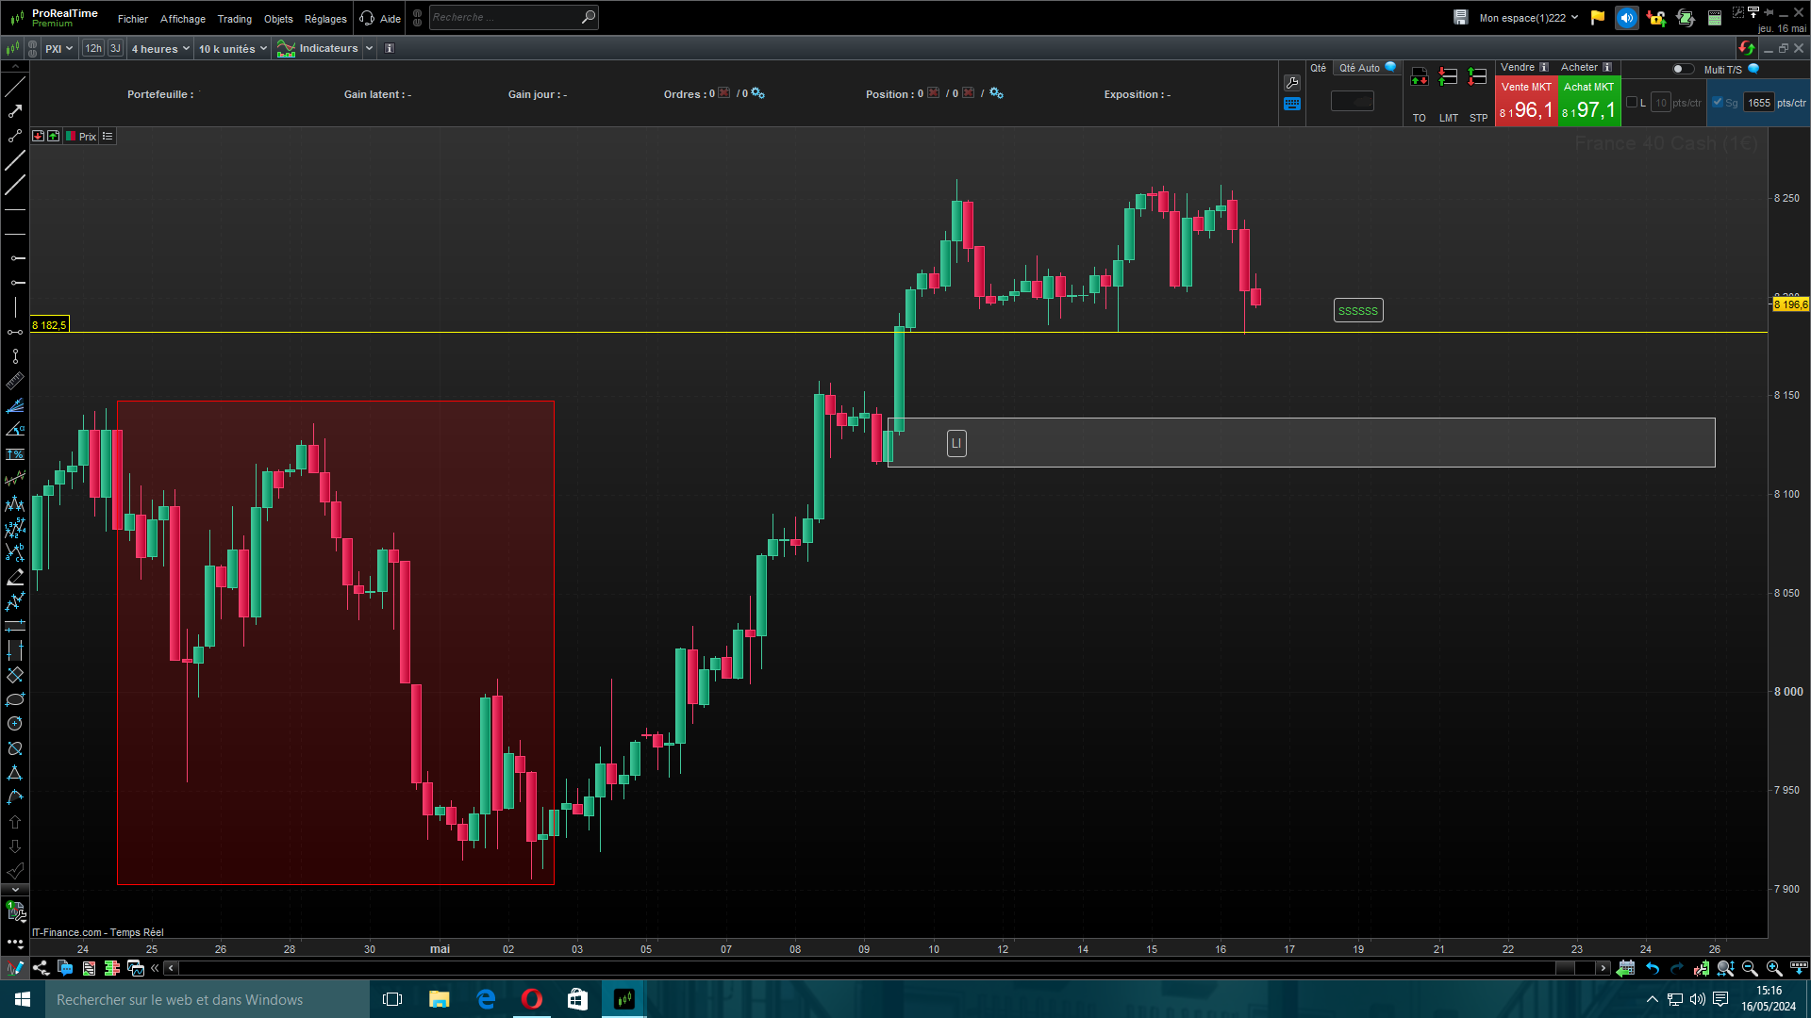Click the green Achat MKT button

click(x=1589, y=102)
